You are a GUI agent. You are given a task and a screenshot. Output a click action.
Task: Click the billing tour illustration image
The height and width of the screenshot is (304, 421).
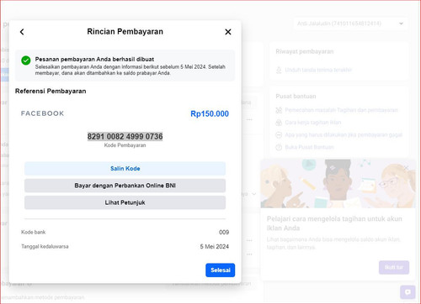pos(338,184)
